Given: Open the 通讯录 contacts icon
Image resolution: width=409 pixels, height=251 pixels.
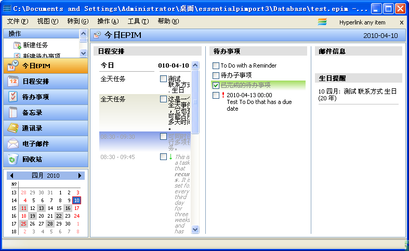Looking at the screenshot, I should [13, 128].
